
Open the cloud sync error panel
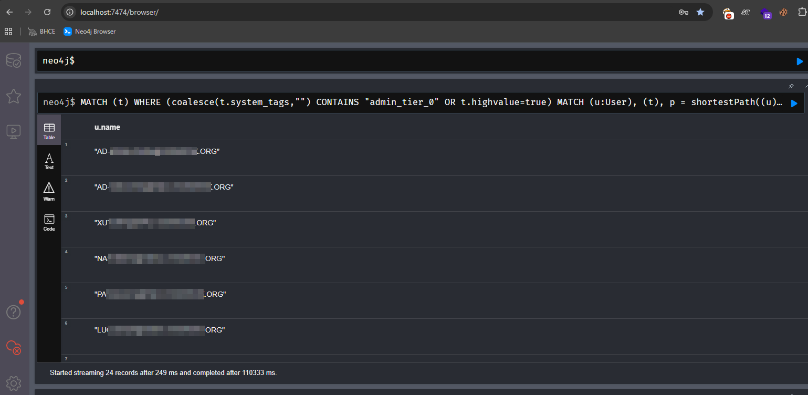[13, 347]
